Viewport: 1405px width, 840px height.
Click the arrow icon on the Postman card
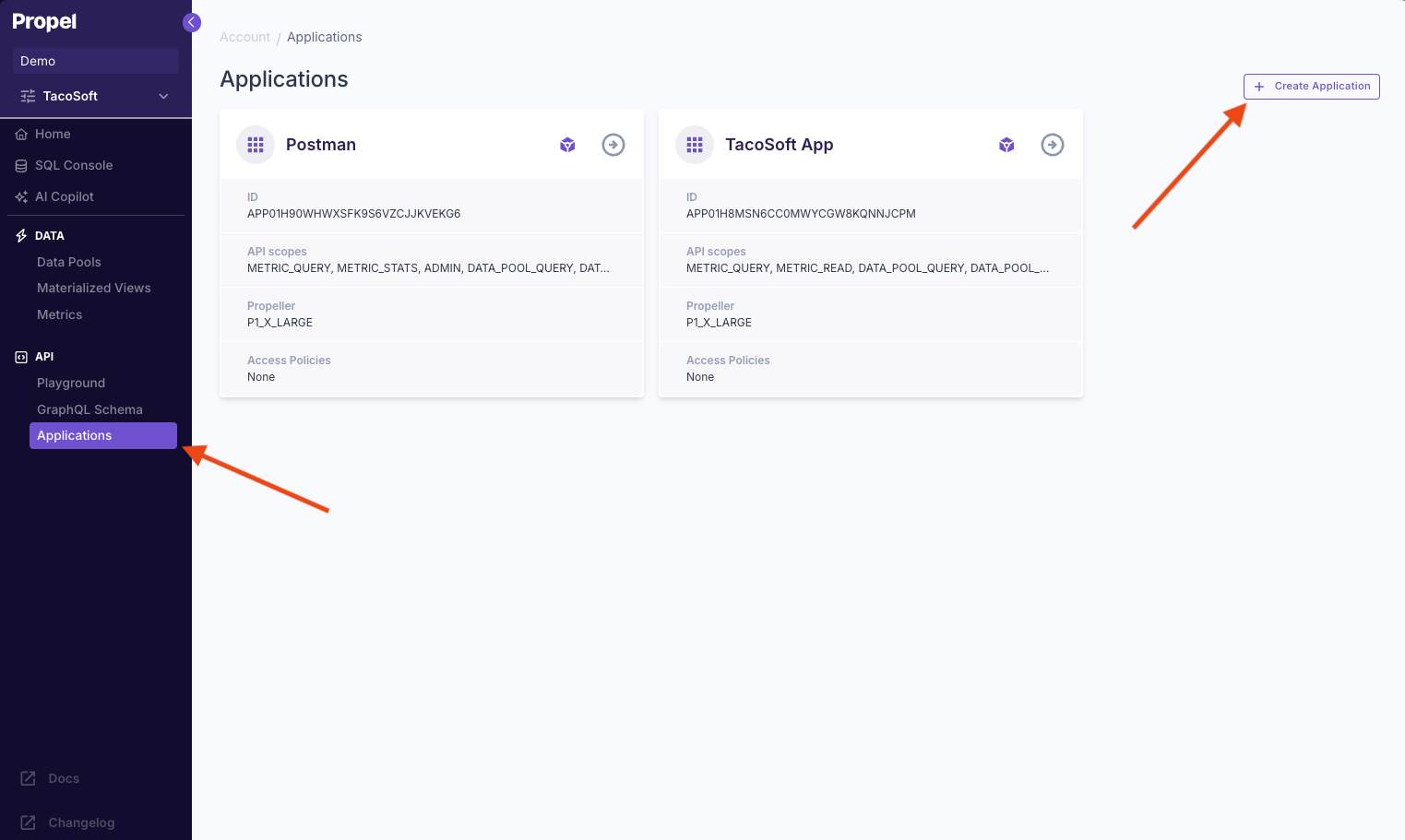613,145
